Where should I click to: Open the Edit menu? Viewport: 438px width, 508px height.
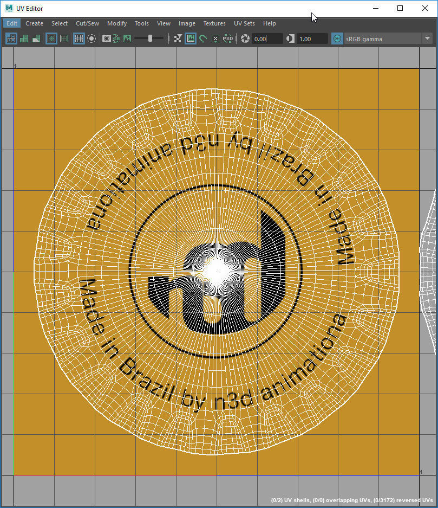point(12,23)
